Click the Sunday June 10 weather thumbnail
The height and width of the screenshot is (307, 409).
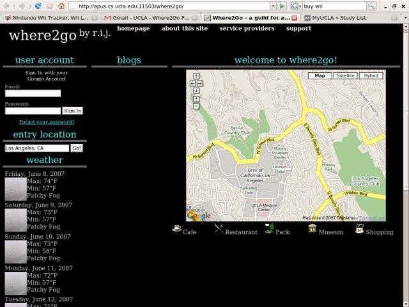click(x=15, y=251)
